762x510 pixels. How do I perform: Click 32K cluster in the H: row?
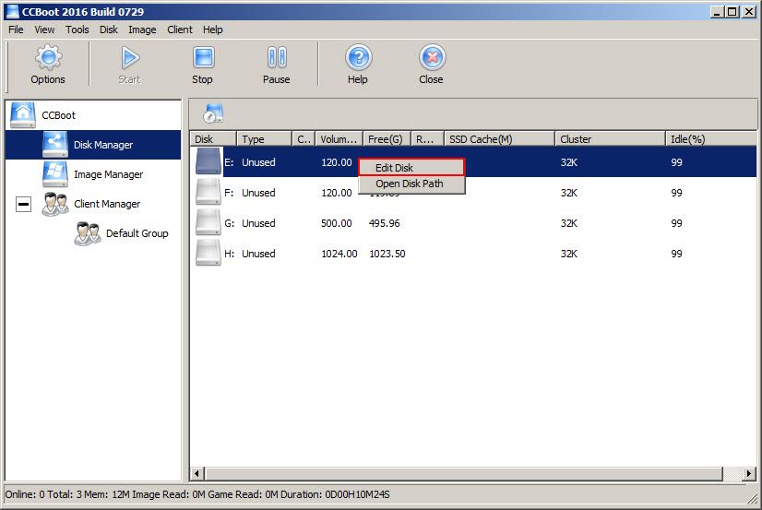pyautogui.click(x=569, y=254)
